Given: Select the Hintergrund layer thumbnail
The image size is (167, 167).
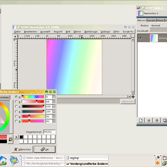Looking at the screenshot, I should 154,38.
